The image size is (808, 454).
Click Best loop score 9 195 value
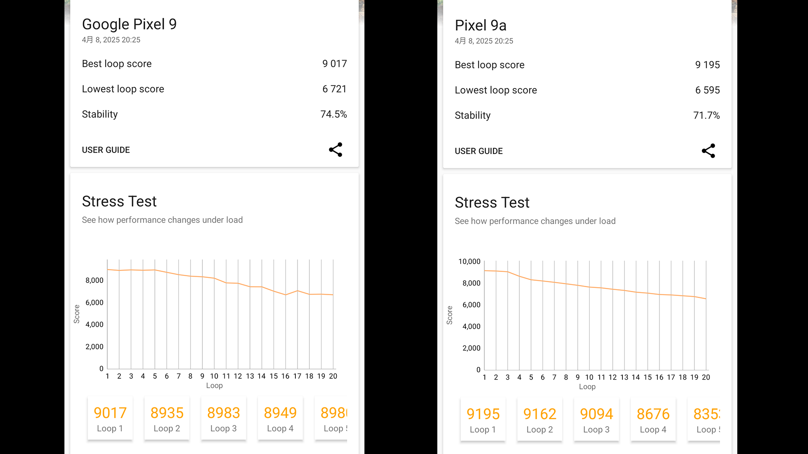707,65
